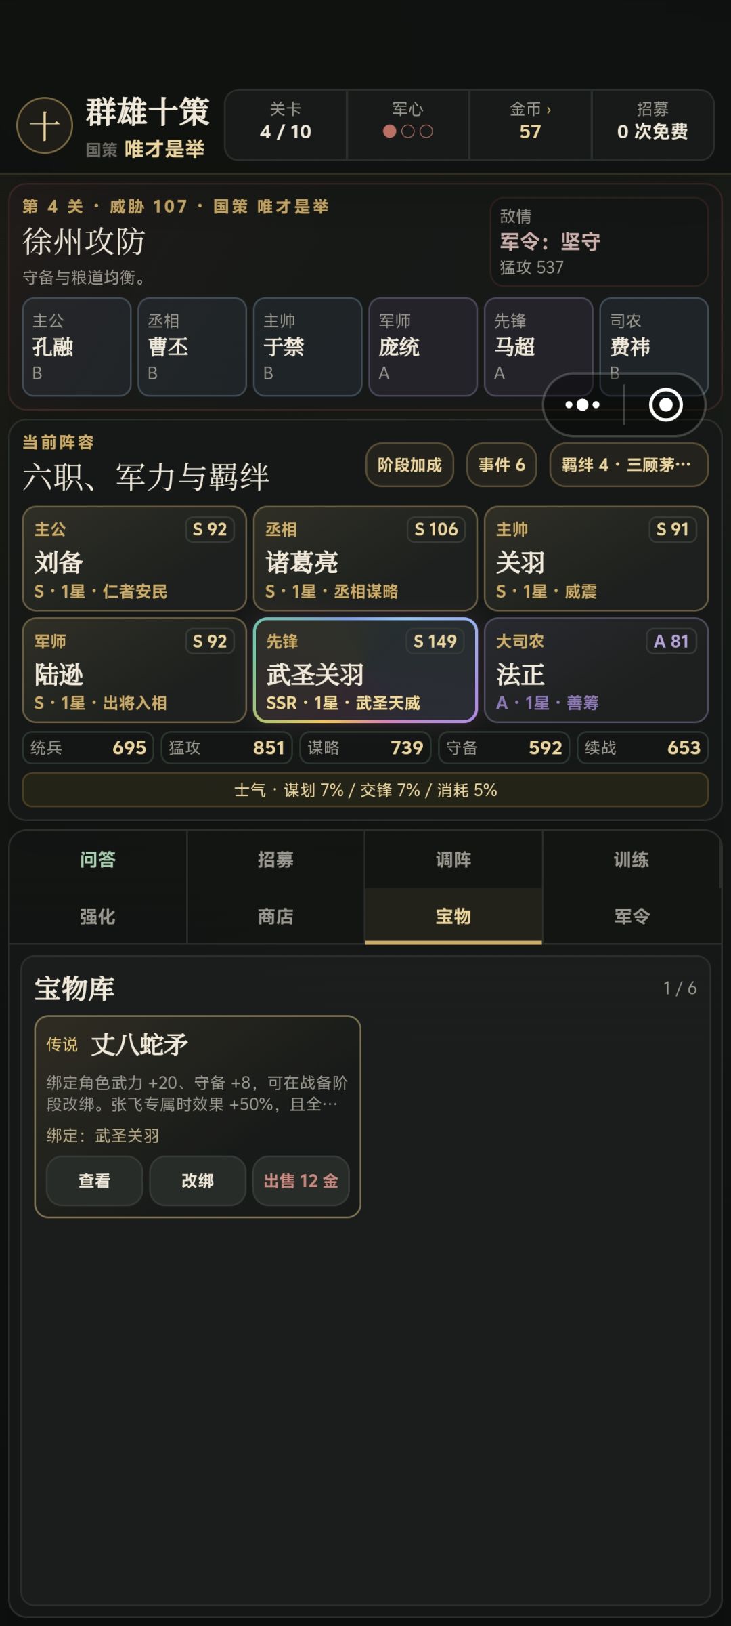Tap the mini-program close circle icon

pos(665,405)
